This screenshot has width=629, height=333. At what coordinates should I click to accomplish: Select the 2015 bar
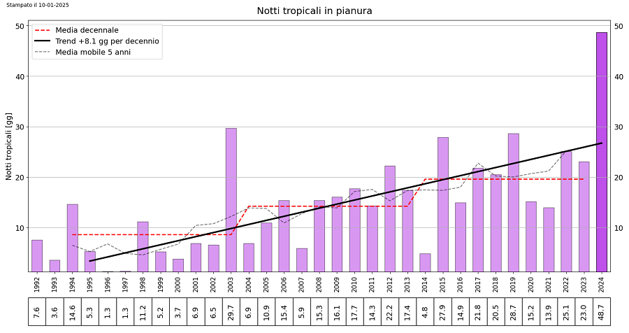(x=442, y=204)
